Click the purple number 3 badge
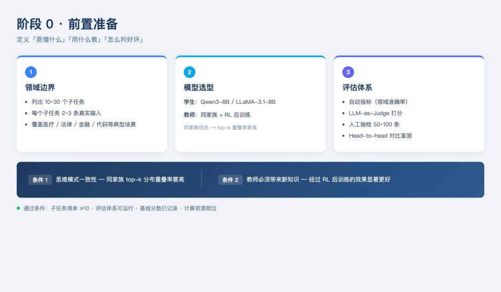 tap(348, 72)
